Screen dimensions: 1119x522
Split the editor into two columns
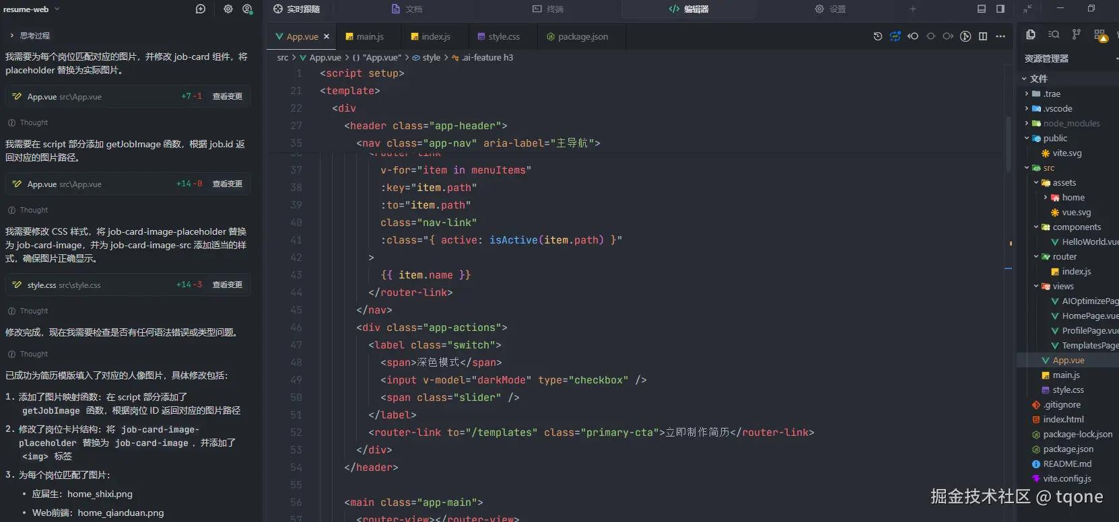click(x=983, y=36)
